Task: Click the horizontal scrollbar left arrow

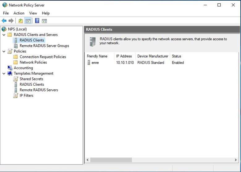Action: (x=88, y=160)
